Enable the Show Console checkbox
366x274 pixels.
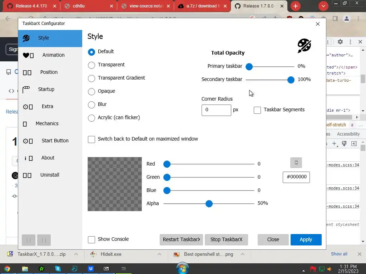(91, 239)
